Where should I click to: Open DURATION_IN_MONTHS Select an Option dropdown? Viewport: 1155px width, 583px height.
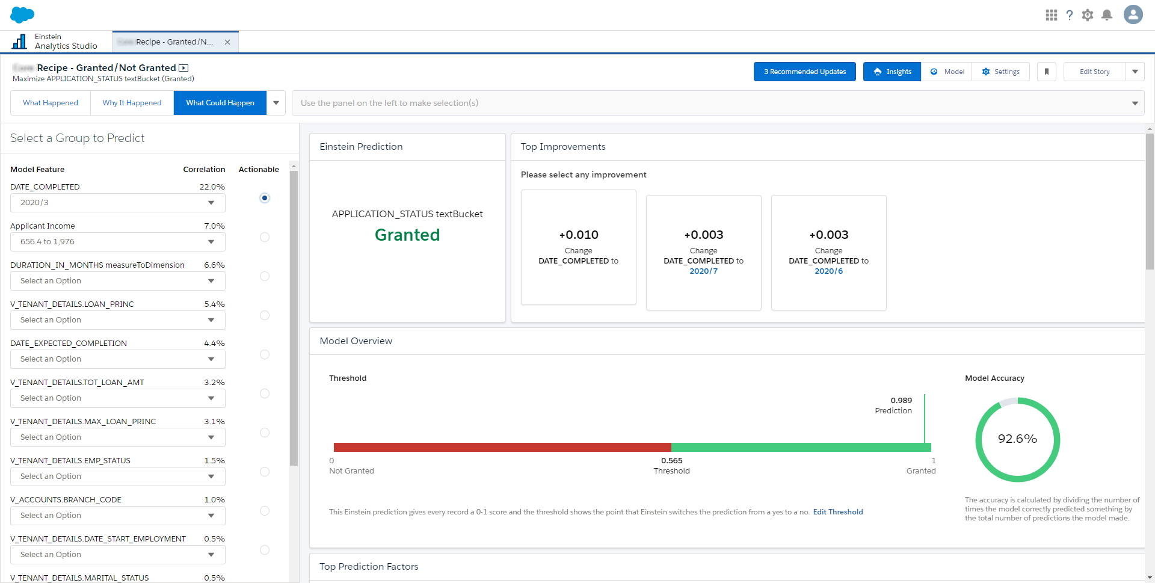tap(118, 281)
